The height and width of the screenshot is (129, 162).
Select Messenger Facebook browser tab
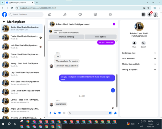(20, 3)
